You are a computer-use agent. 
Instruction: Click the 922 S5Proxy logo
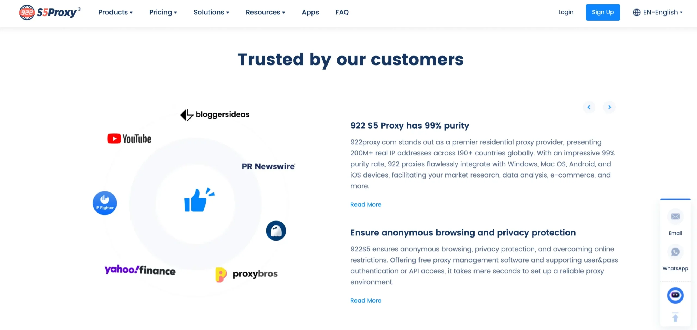tap(50, 13)
